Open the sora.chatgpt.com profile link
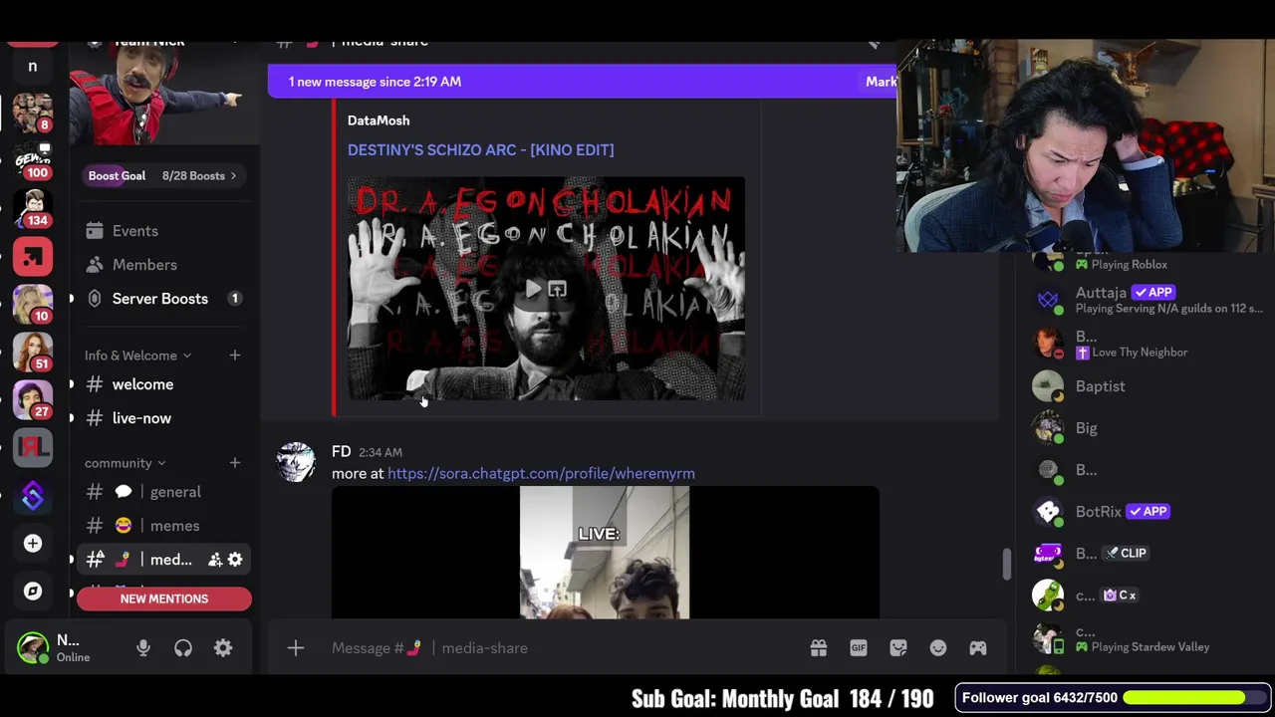 541,474
